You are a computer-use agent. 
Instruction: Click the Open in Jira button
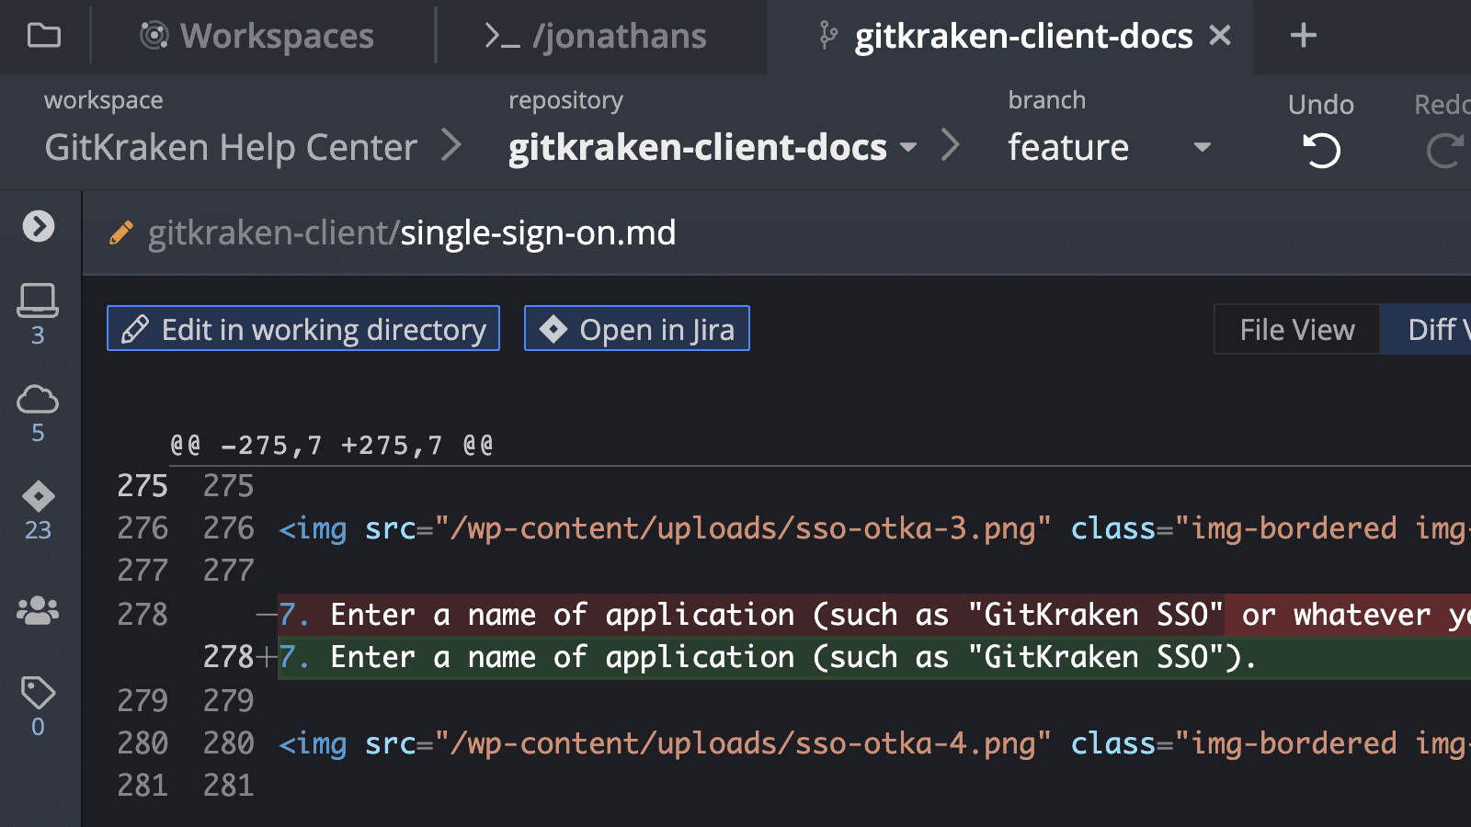pyautogui.click(x=636, y=329)
